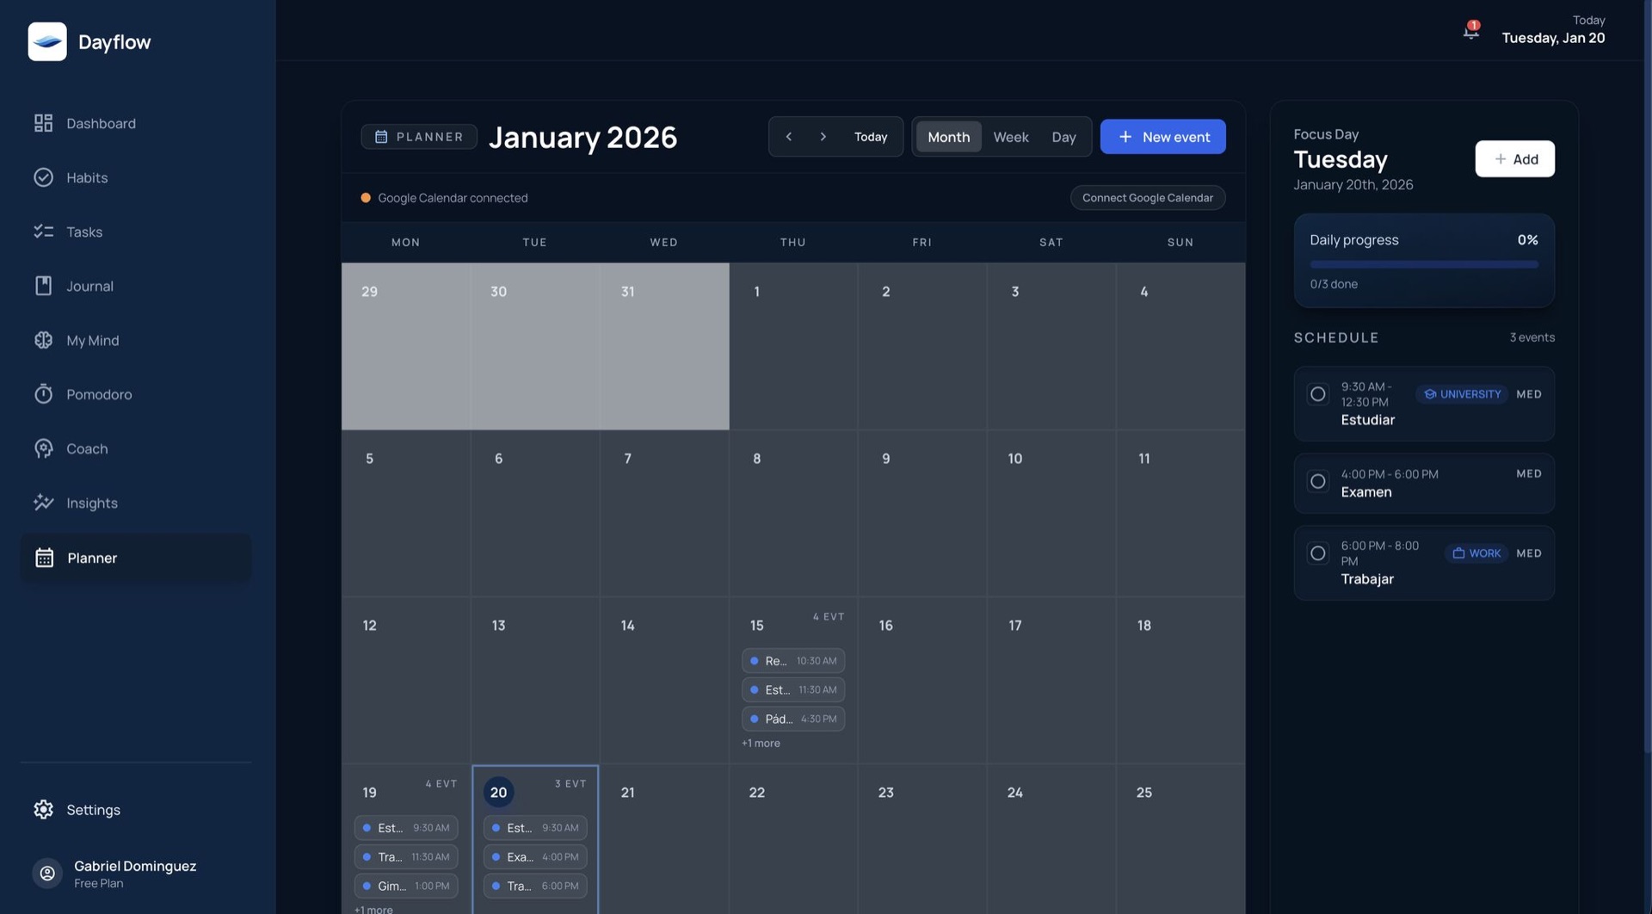Image resolution: width=1652 pixels, height=914 pixels.
Task: Open the Pomodoro timer icon
Action: point(43,394)
